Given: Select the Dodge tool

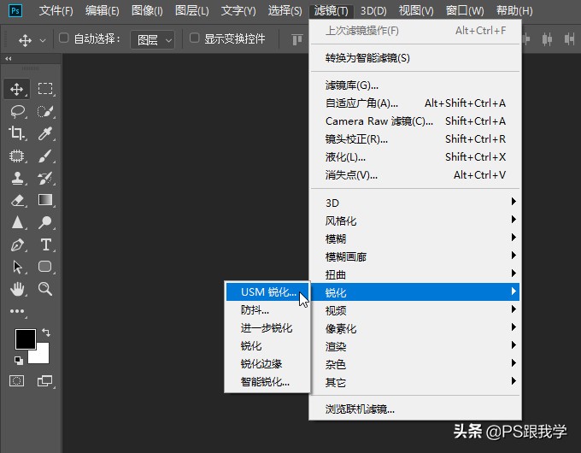Looking at the screenshot, I should 45,222.
